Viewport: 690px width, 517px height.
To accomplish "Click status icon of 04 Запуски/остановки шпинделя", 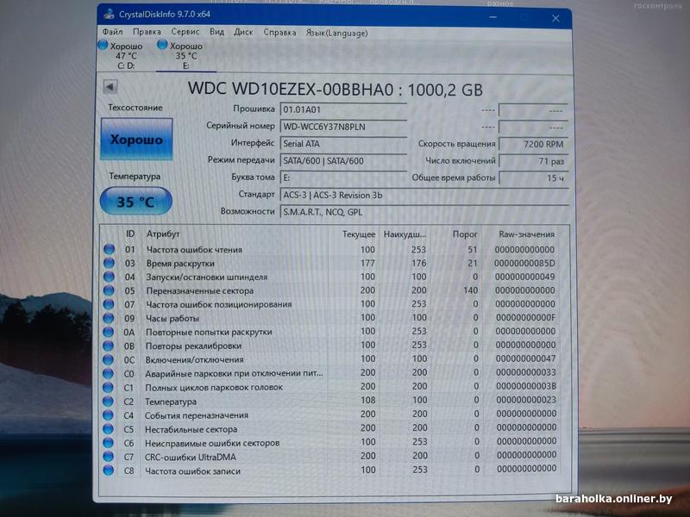I will tap(110, 277).
